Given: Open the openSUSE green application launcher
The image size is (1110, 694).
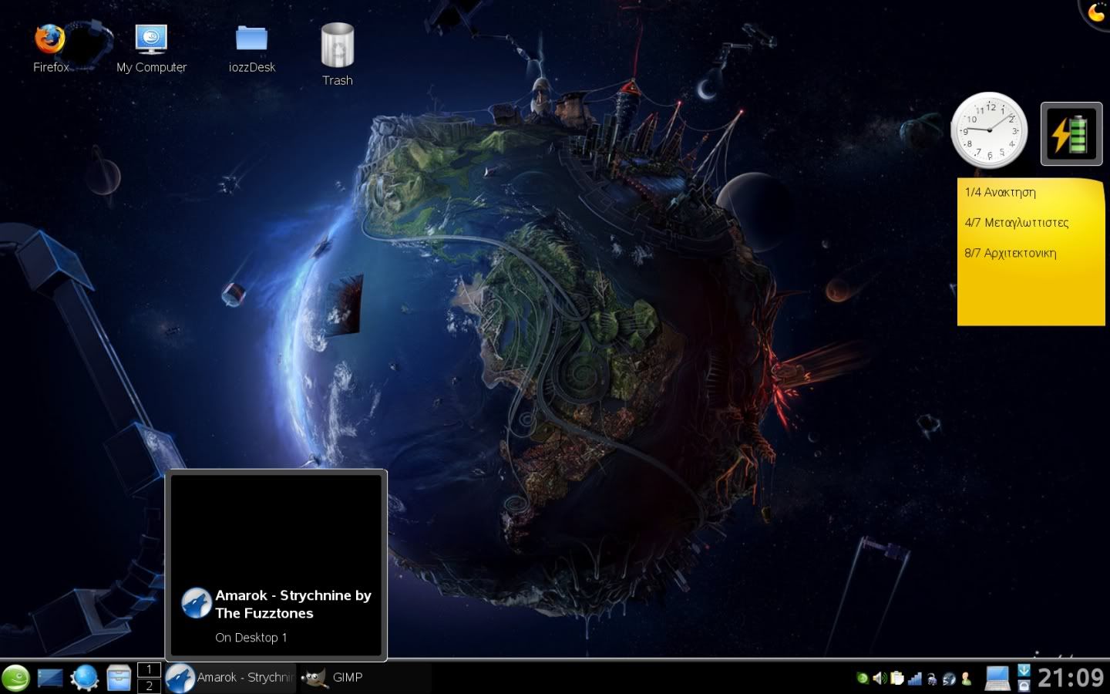Looking at the screenshot, I should point(15,678).
